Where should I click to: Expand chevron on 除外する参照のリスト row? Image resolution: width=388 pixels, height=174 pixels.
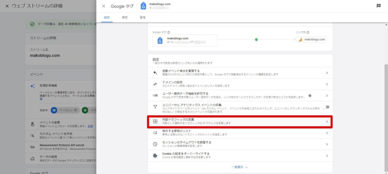click(x=327, y=133)
